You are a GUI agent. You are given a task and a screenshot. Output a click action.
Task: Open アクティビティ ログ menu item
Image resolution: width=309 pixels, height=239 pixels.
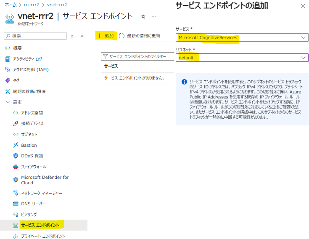click(28, 59)
